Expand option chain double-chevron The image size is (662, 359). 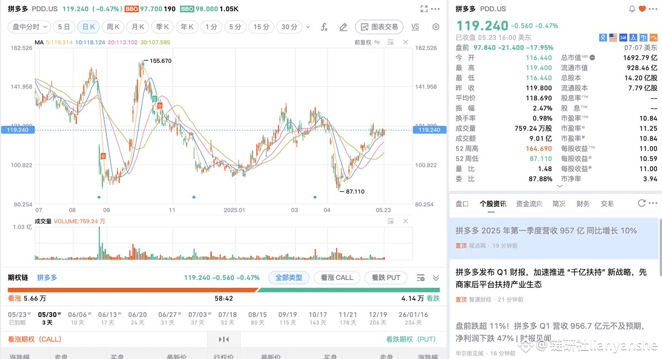(x=436, y=277)
